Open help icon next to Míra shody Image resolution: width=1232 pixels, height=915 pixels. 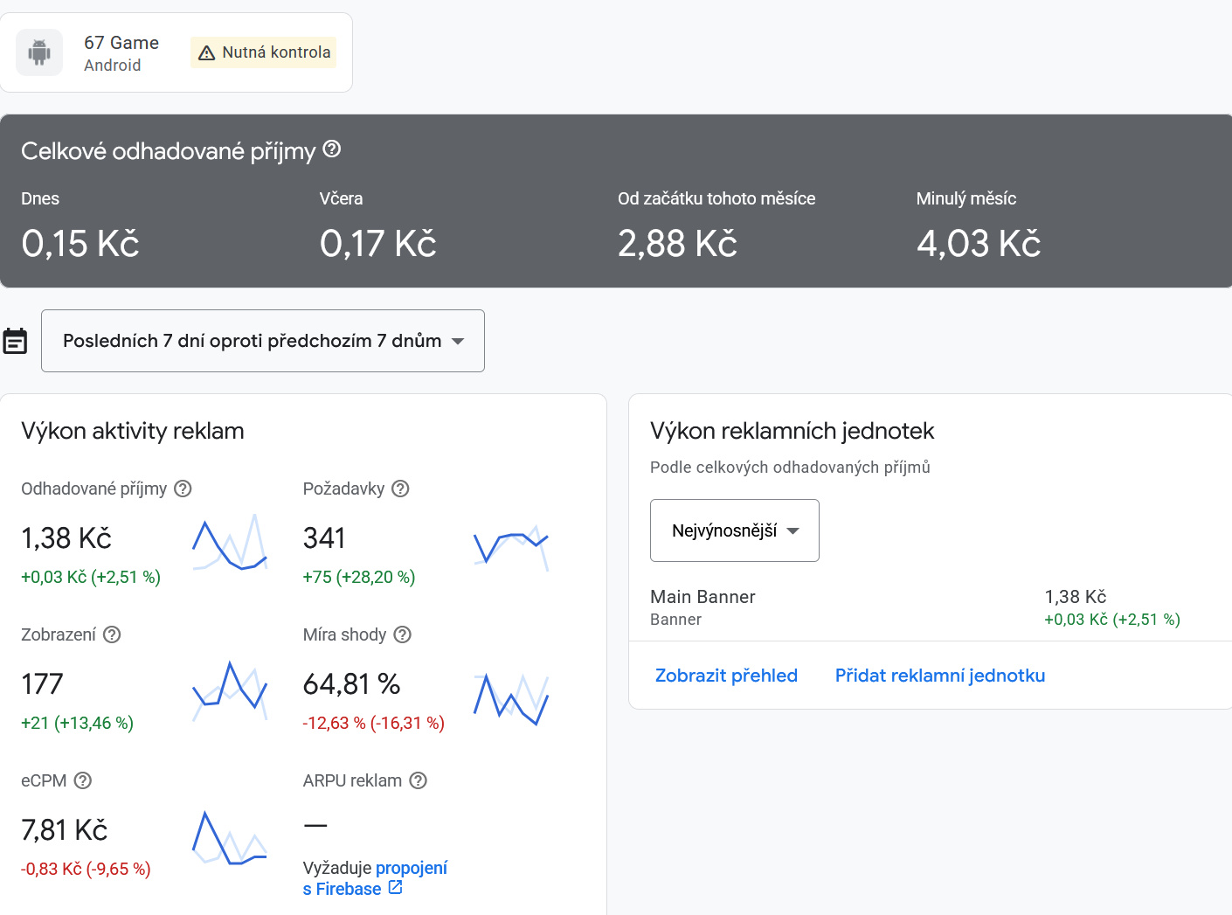click(x=402, y=634)
